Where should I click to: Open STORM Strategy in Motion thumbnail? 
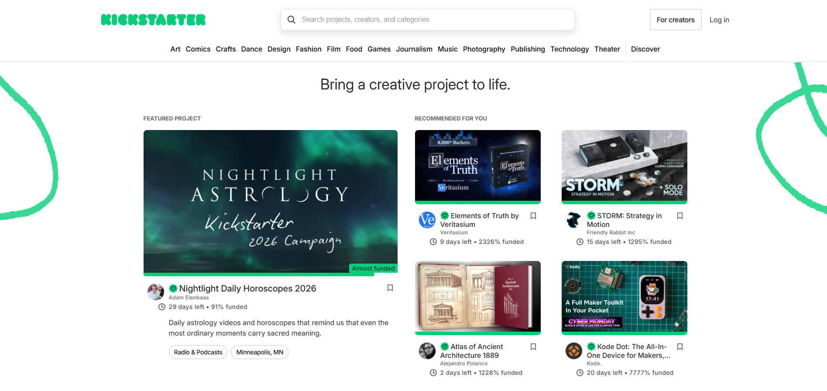tap(625, 165)
